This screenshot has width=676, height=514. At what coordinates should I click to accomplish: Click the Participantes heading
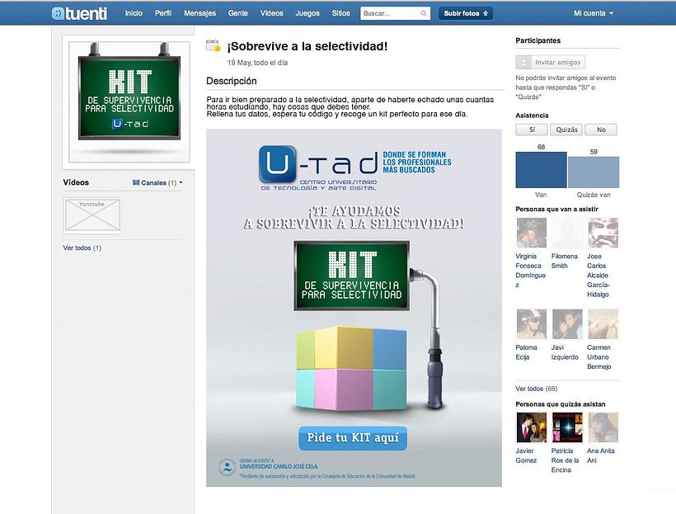coord(538,40)
